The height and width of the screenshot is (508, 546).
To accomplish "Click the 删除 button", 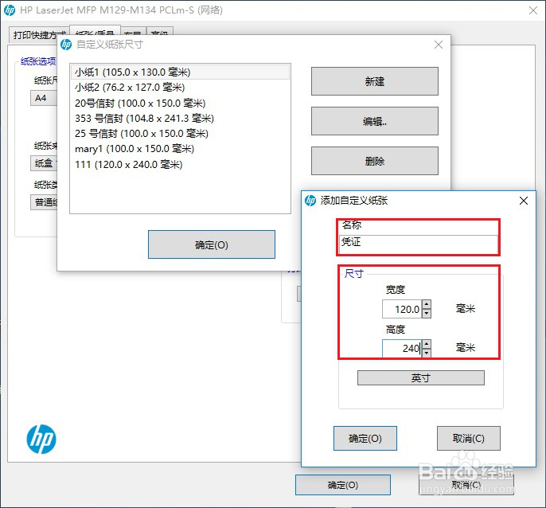I will pyautogui.click(x=375, y=161).
